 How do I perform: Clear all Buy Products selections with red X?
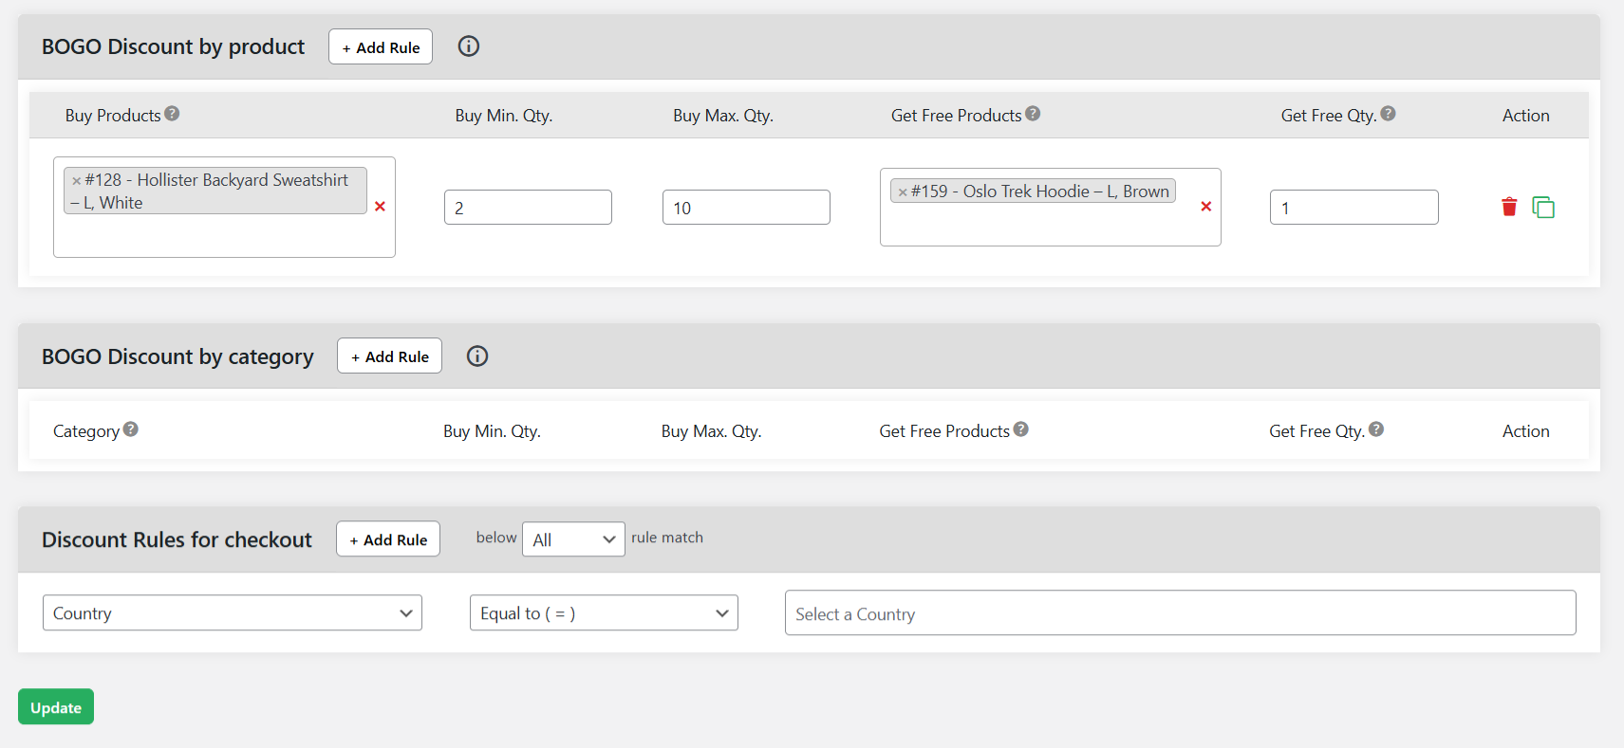tap(380, 207)
